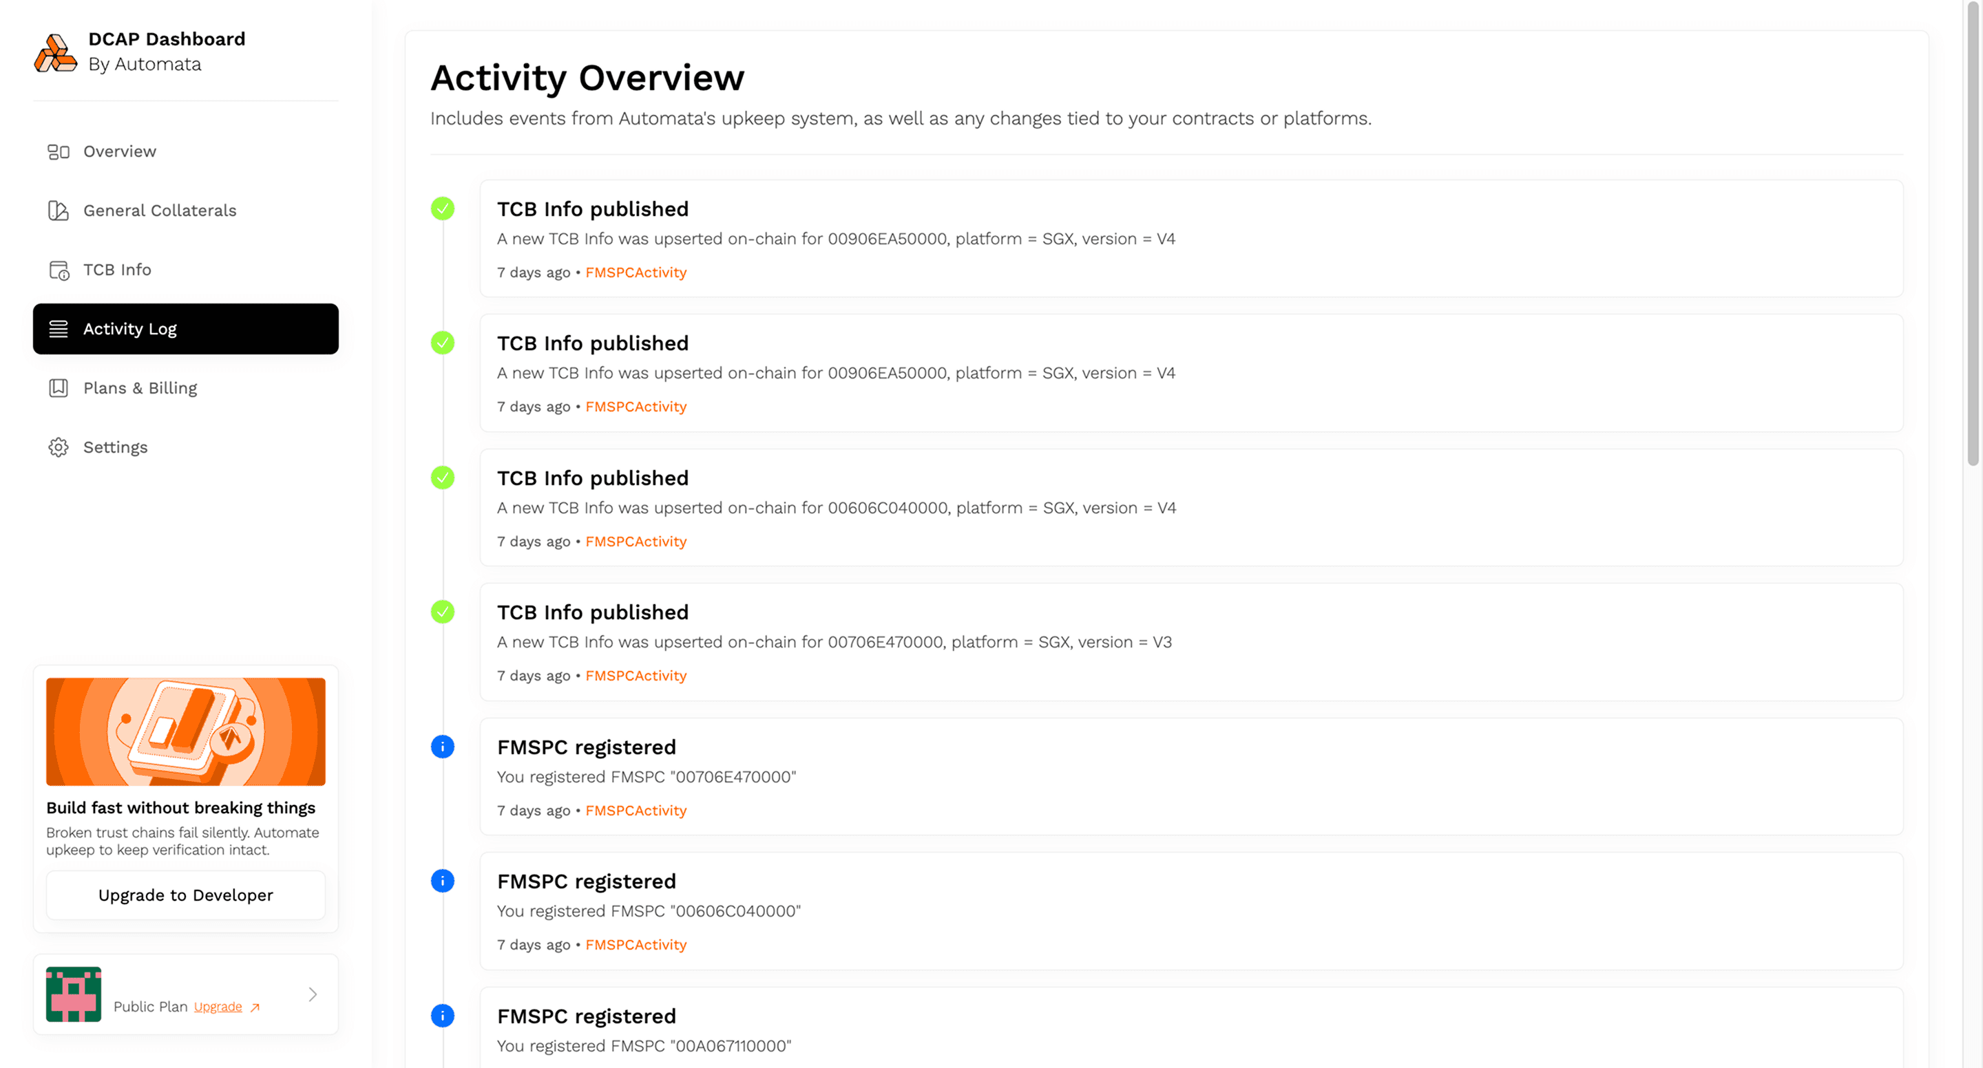
Task: Click the Overview sidebar icon
Action: point(59,151)
